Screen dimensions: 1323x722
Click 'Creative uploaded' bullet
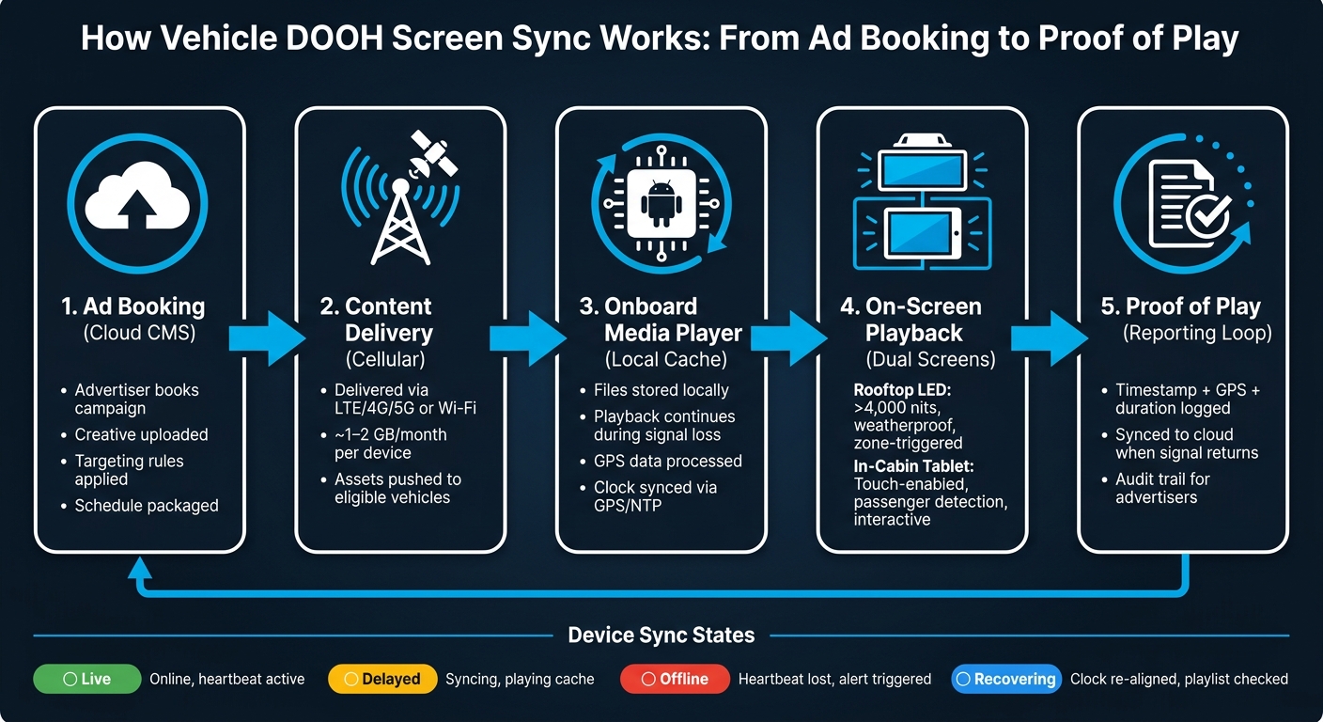[142, 435]
